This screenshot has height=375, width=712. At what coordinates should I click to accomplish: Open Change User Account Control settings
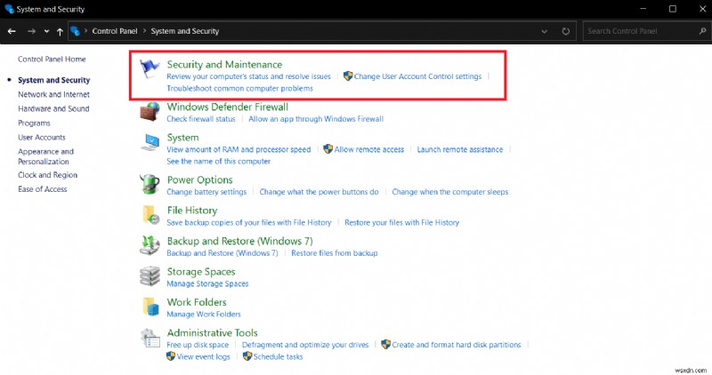click(x=417, y=76)
